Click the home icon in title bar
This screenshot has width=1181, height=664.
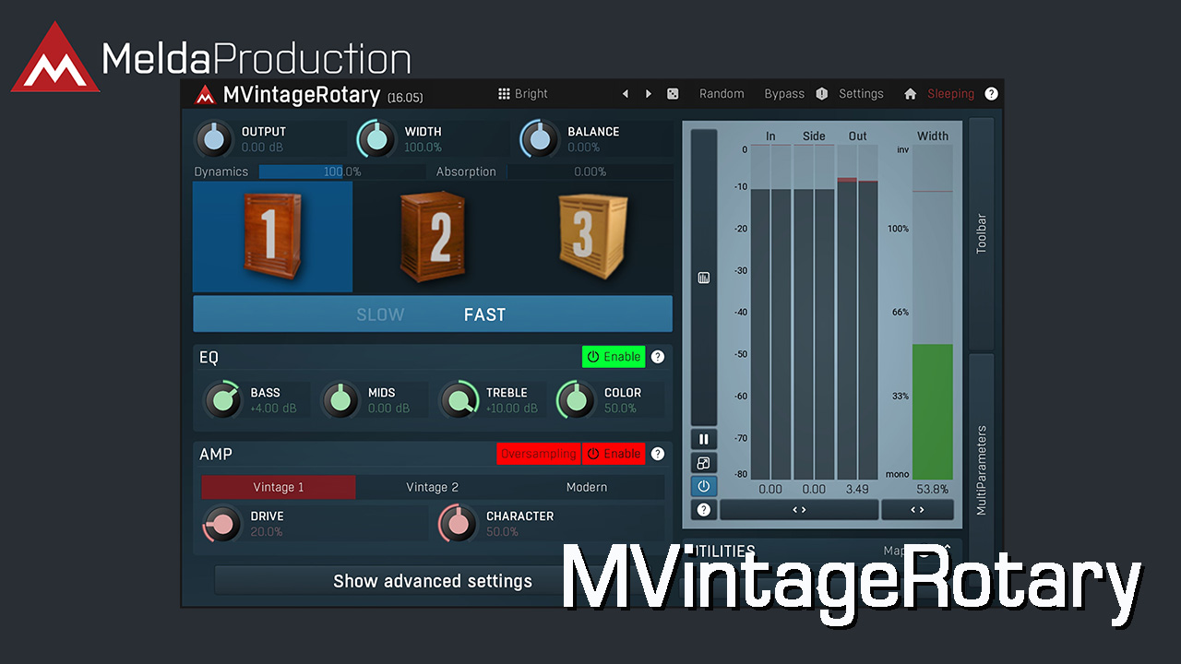910,94
